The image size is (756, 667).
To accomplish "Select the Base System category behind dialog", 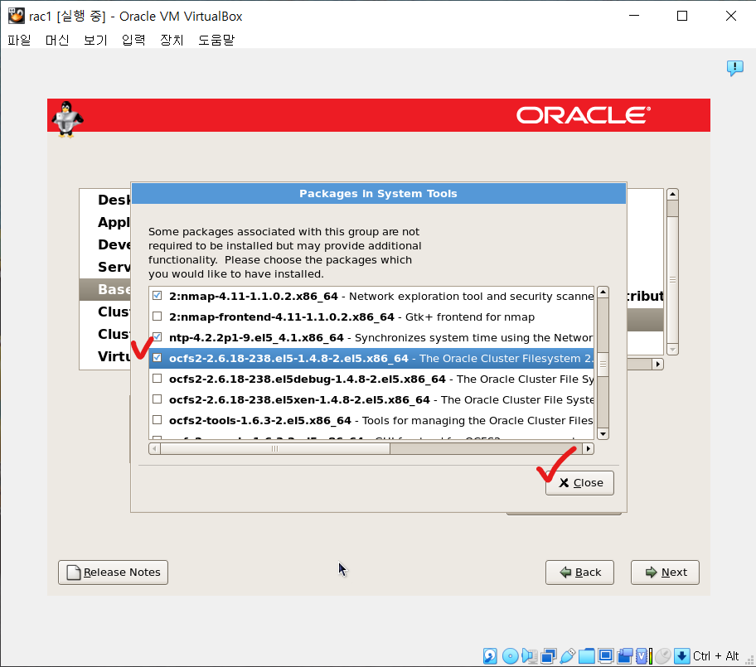I will point(105,289).
